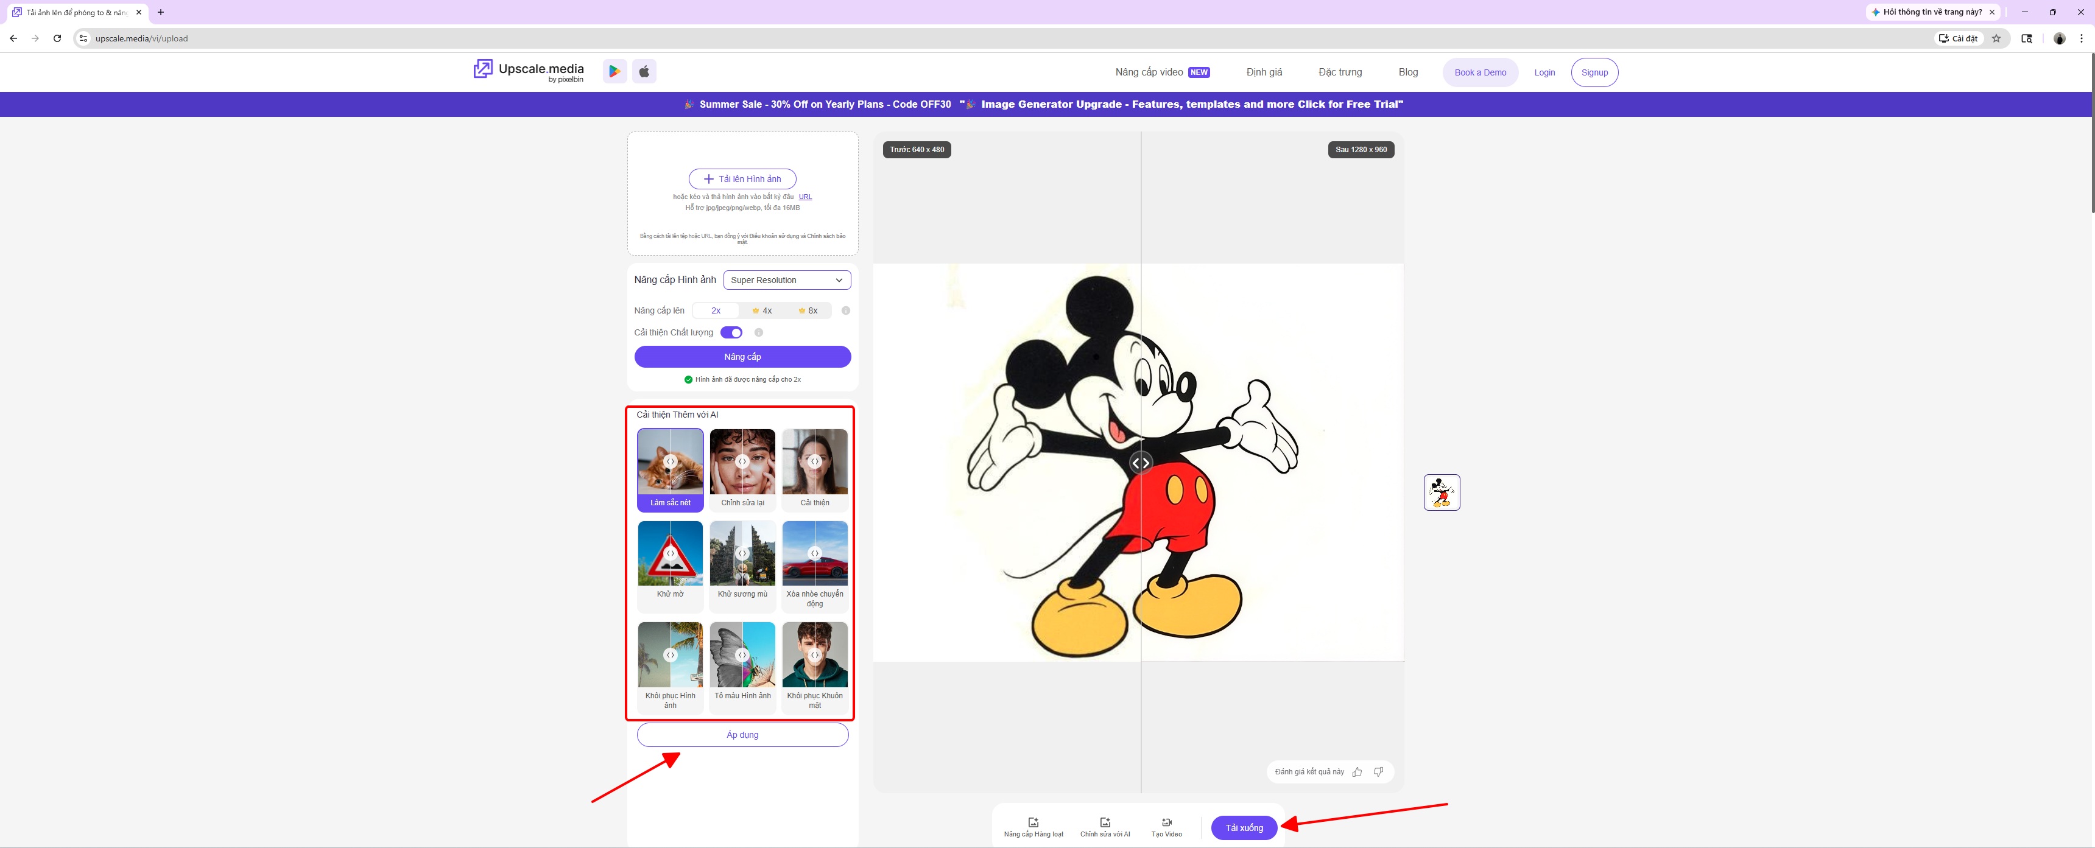
Task: Select the 4x premium upscale option
Action: click(x=762, y=310)
